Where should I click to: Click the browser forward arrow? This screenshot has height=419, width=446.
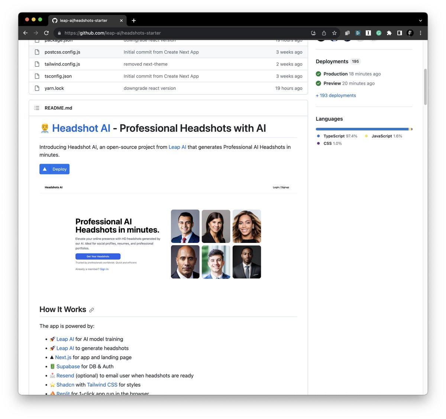point(36,33)
